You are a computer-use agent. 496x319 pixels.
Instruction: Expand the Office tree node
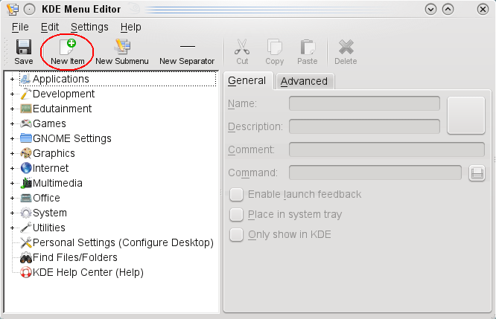12,198
